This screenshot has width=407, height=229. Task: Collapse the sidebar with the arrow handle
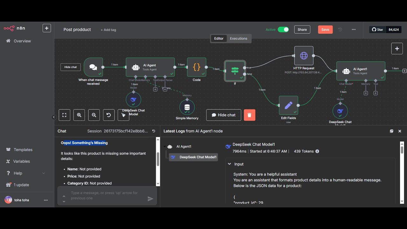[54, 117]
